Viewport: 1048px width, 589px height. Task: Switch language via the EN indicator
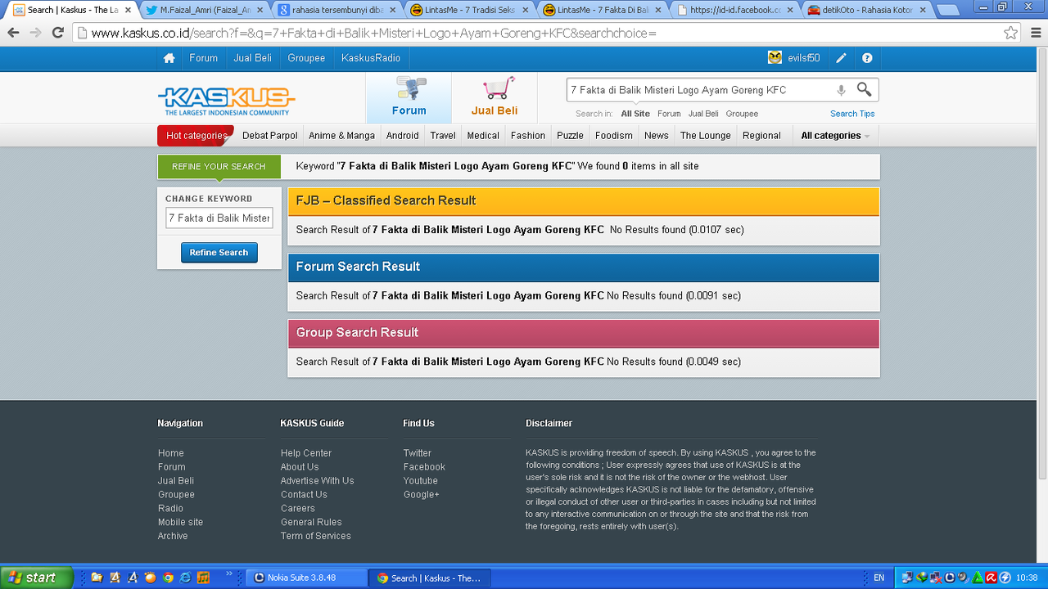(879, 578)
